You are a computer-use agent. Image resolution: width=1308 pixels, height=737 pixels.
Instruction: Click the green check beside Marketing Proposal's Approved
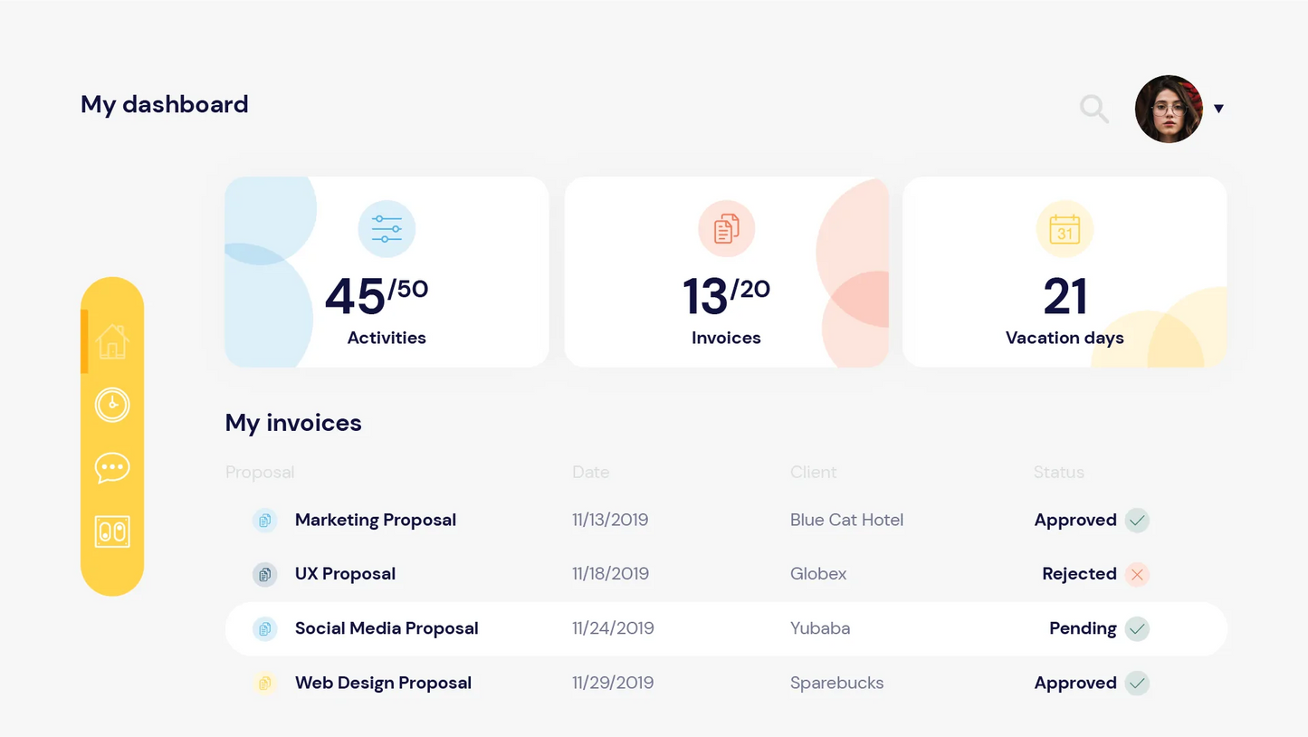pos(1137,521)
